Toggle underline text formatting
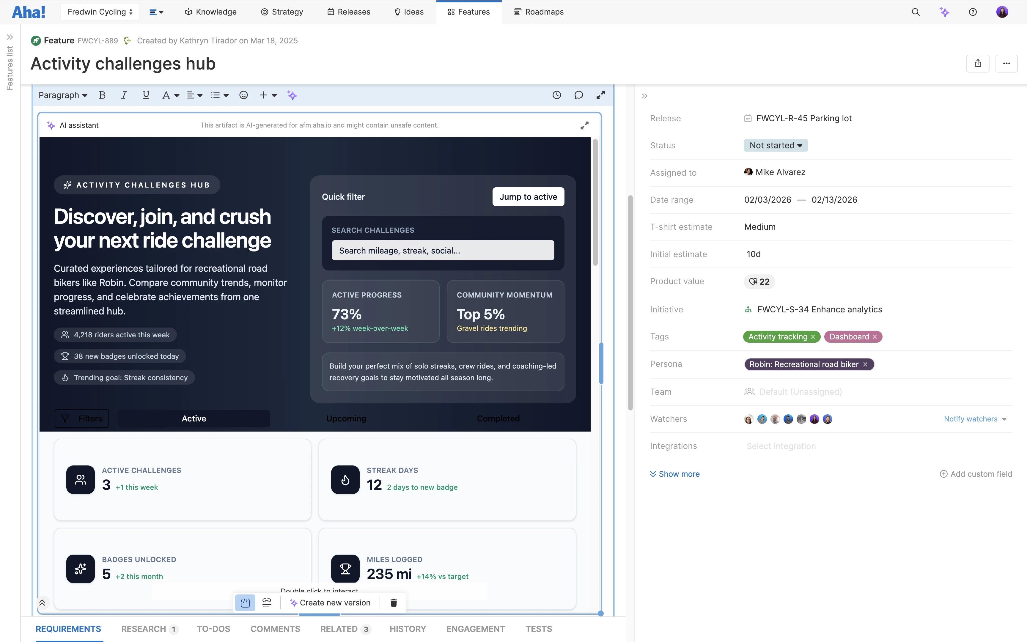Image resolution: width=1027 pixels, height=642 pixels. pyautogui.click(x=146, y=95)
